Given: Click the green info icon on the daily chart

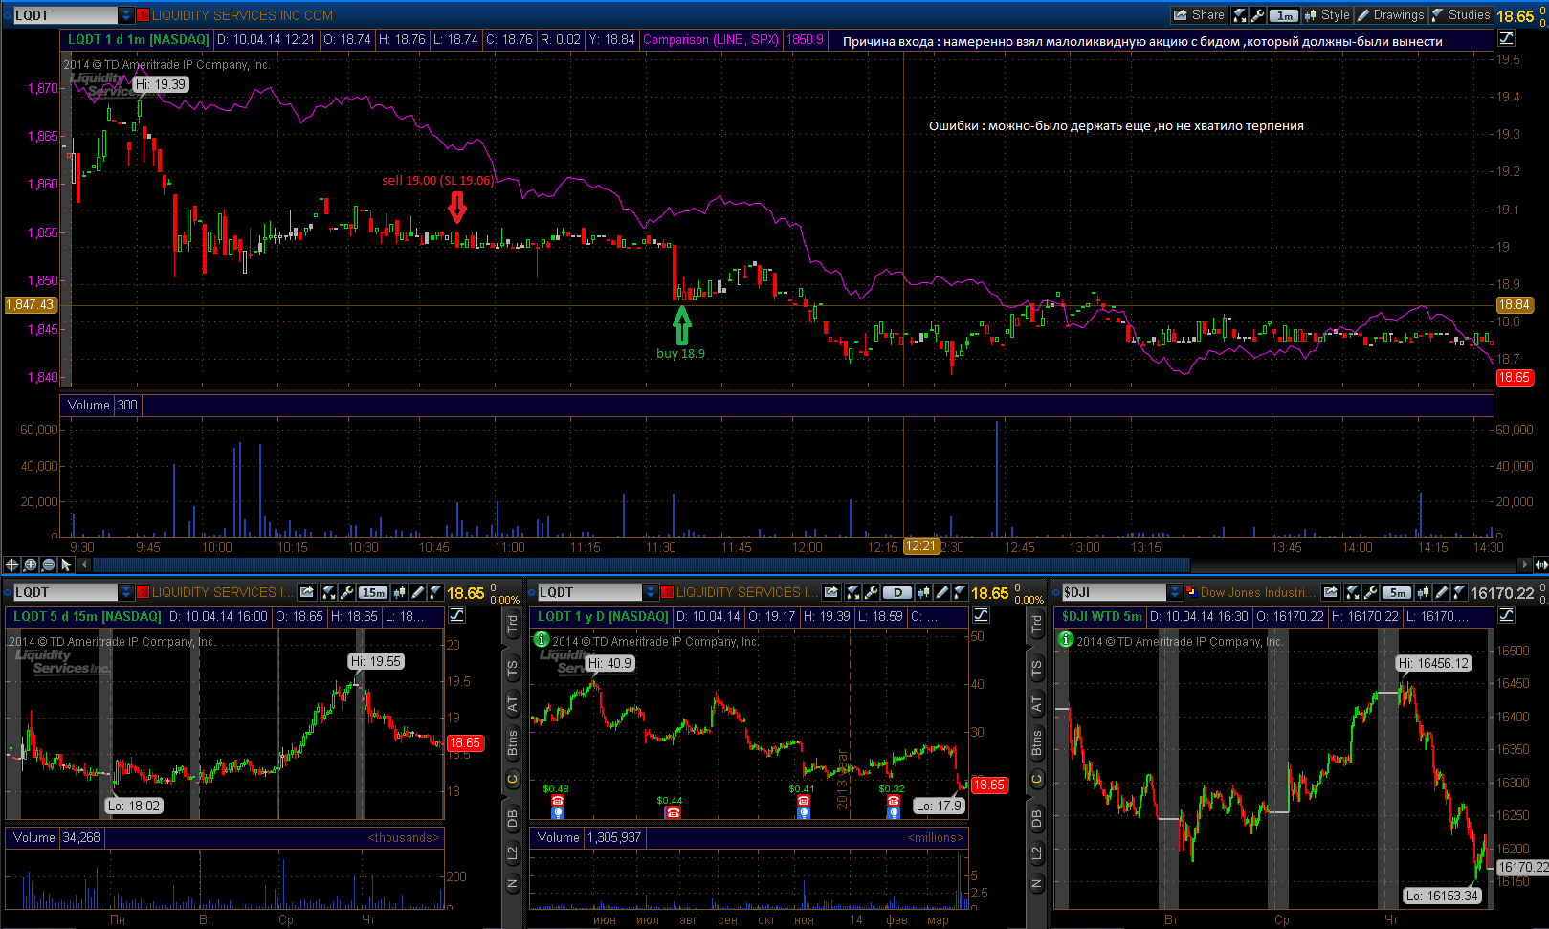Looking at the screenshot, I should tap(542, 639).
